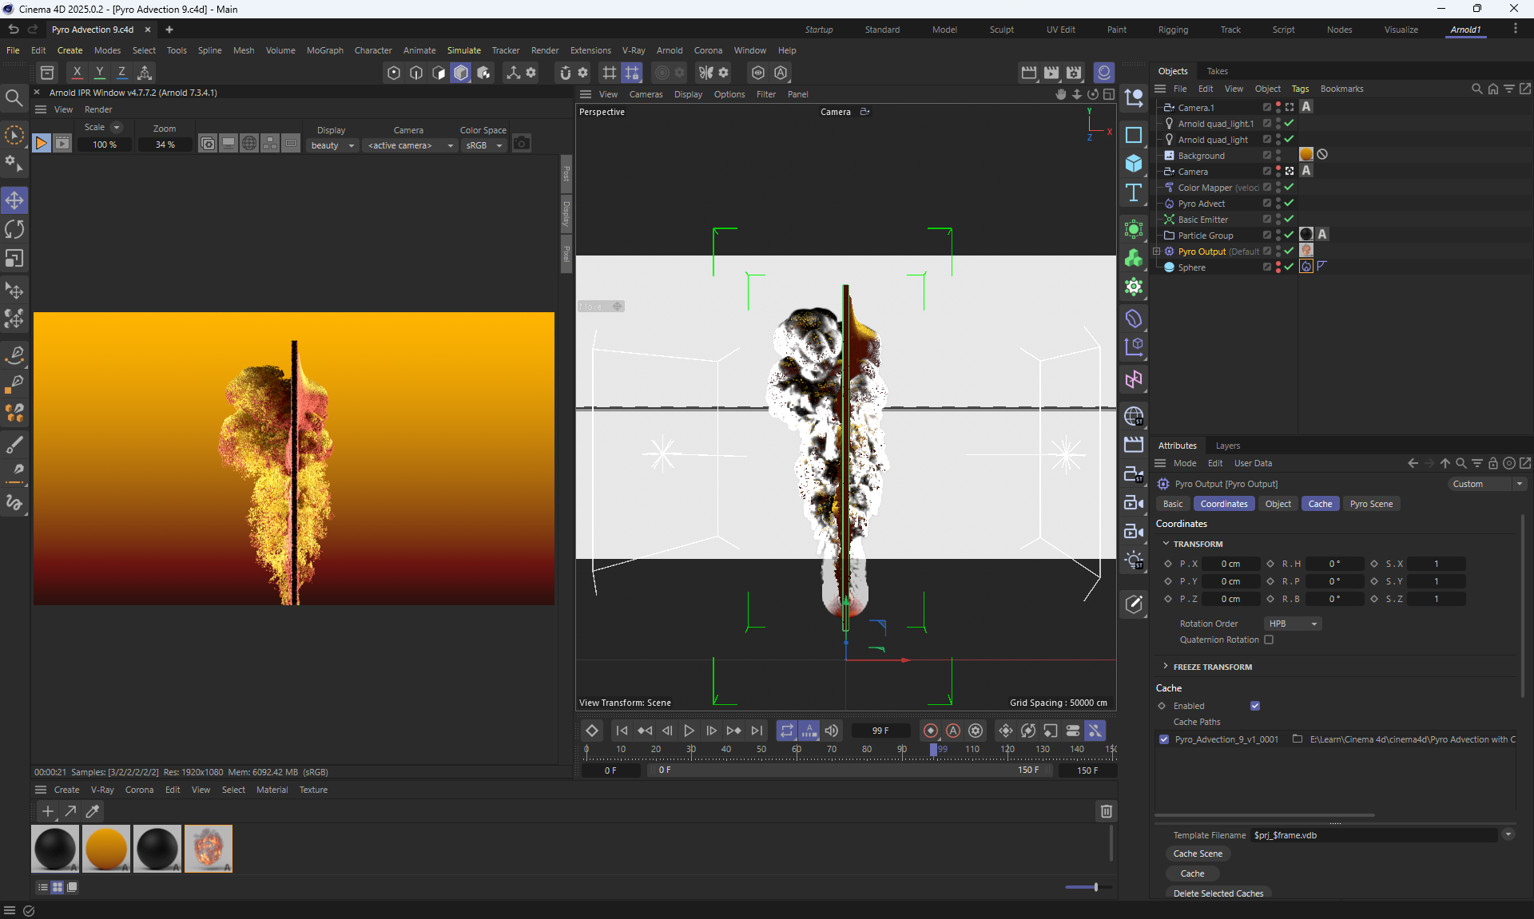The height and width of the screenshot is (919, 1534).
Task: Click the delete material trash icon
Action: 1106,811
